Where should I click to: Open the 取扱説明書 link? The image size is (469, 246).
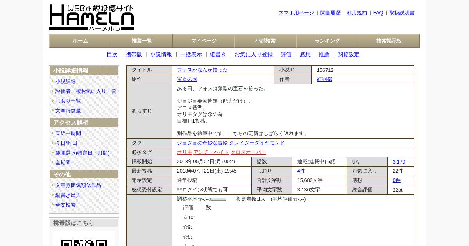point(402,13)
